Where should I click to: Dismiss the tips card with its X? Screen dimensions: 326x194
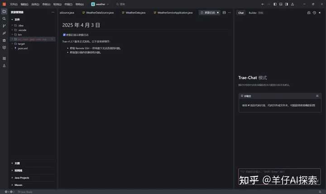317,96
